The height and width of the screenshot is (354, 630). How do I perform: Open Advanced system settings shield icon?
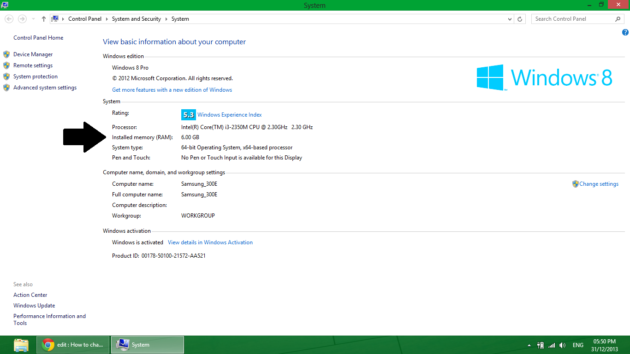point(6,87)
